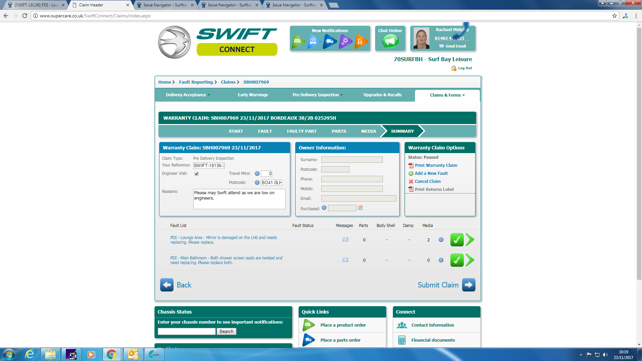Go to the FAULTY PART step
This screenshot has height=361, width=642.
click(x=302, y=131)
